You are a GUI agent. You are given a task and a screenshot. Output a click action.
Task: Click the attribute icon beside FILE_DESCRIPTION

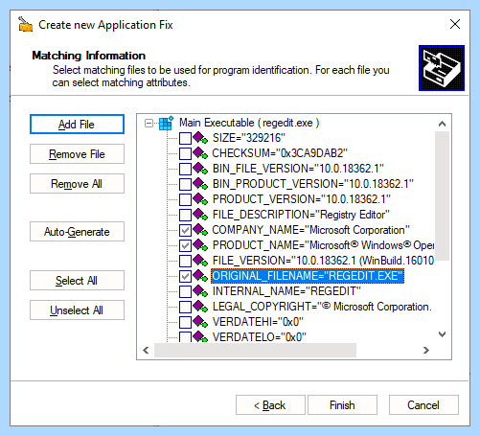(x=200, y=215)
